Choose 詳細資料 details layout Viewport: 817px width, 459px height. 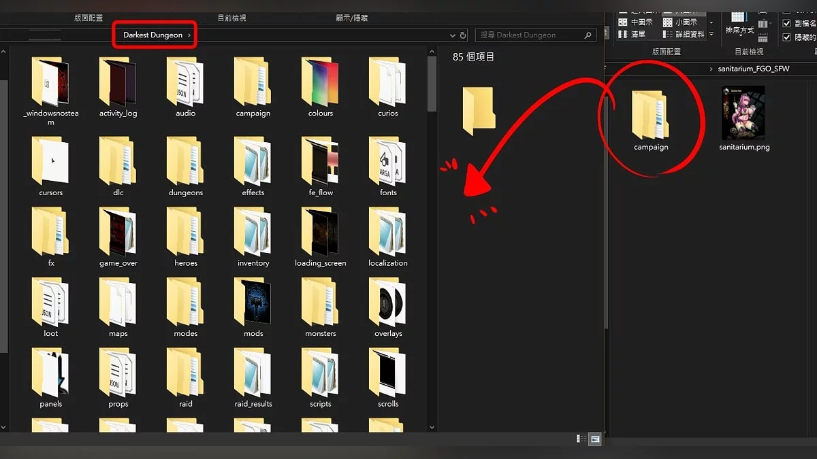[684, 34]
